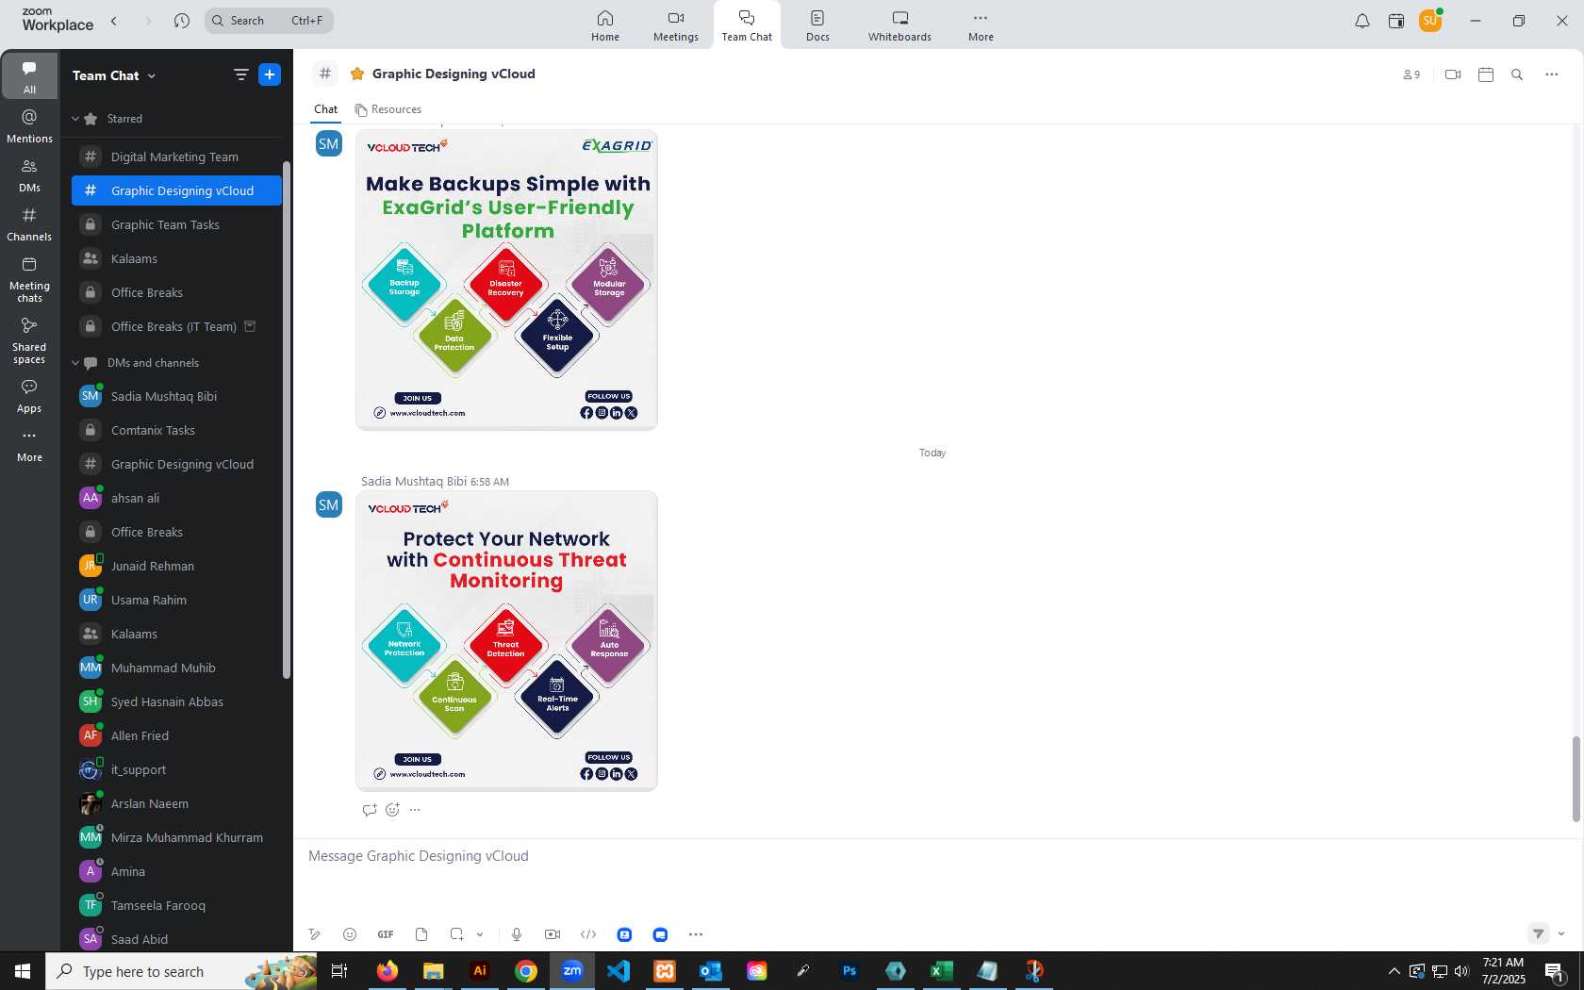This screenshot has width=1584, height=990.
Task: Open the GIF picker
Action: pyautogui.click(x=386, y=934)
